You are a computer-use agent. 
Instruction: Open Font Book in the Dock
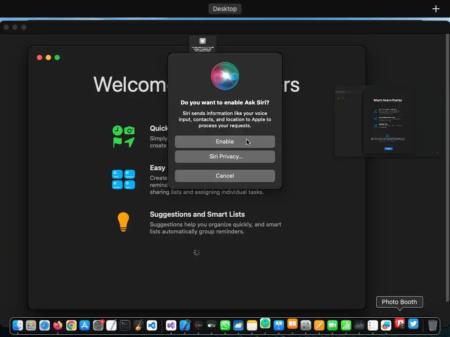point(306,326)
